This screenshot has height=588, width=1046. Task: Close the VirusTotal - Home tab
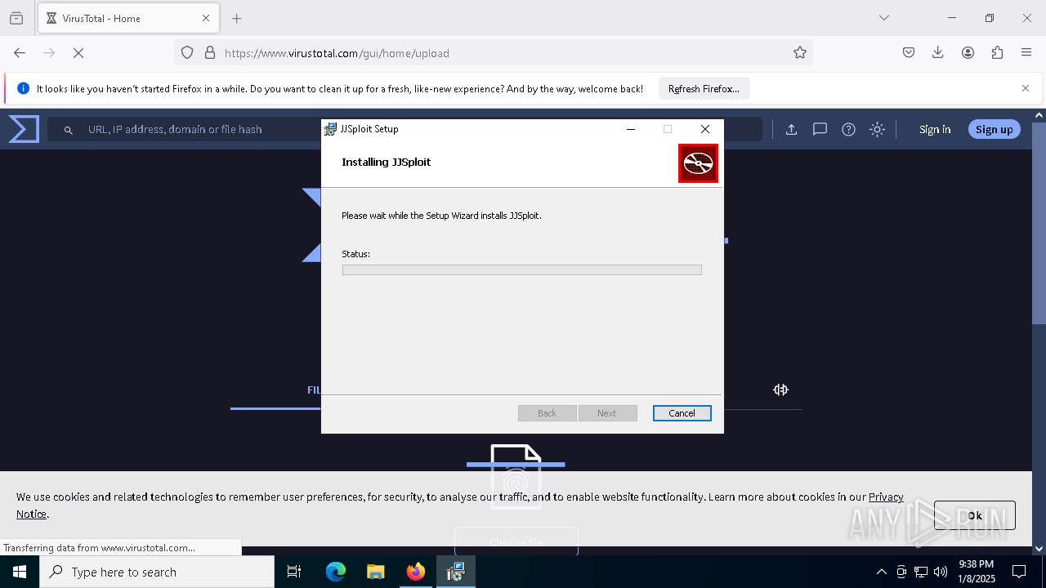[x=206, y=18]
